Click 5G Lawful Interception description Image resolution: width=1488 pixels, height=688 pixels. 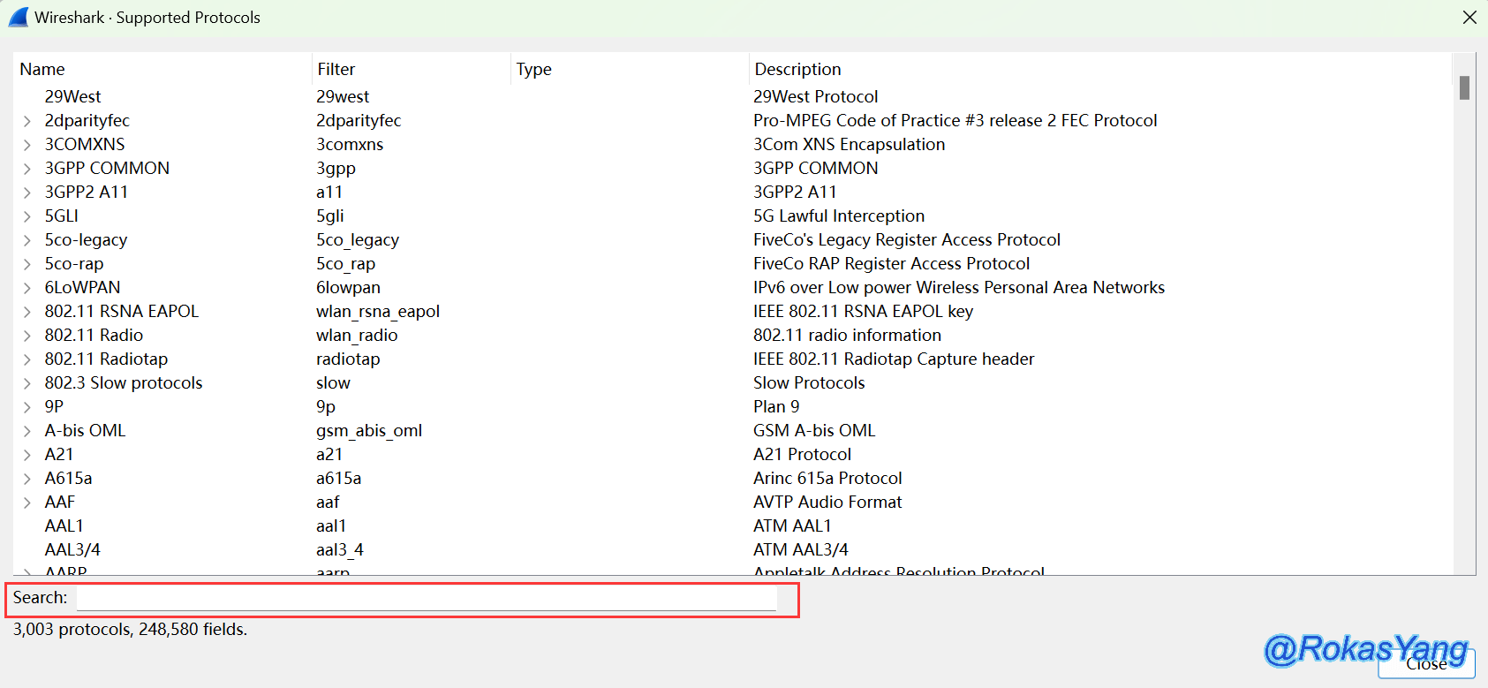coord(839,215)
